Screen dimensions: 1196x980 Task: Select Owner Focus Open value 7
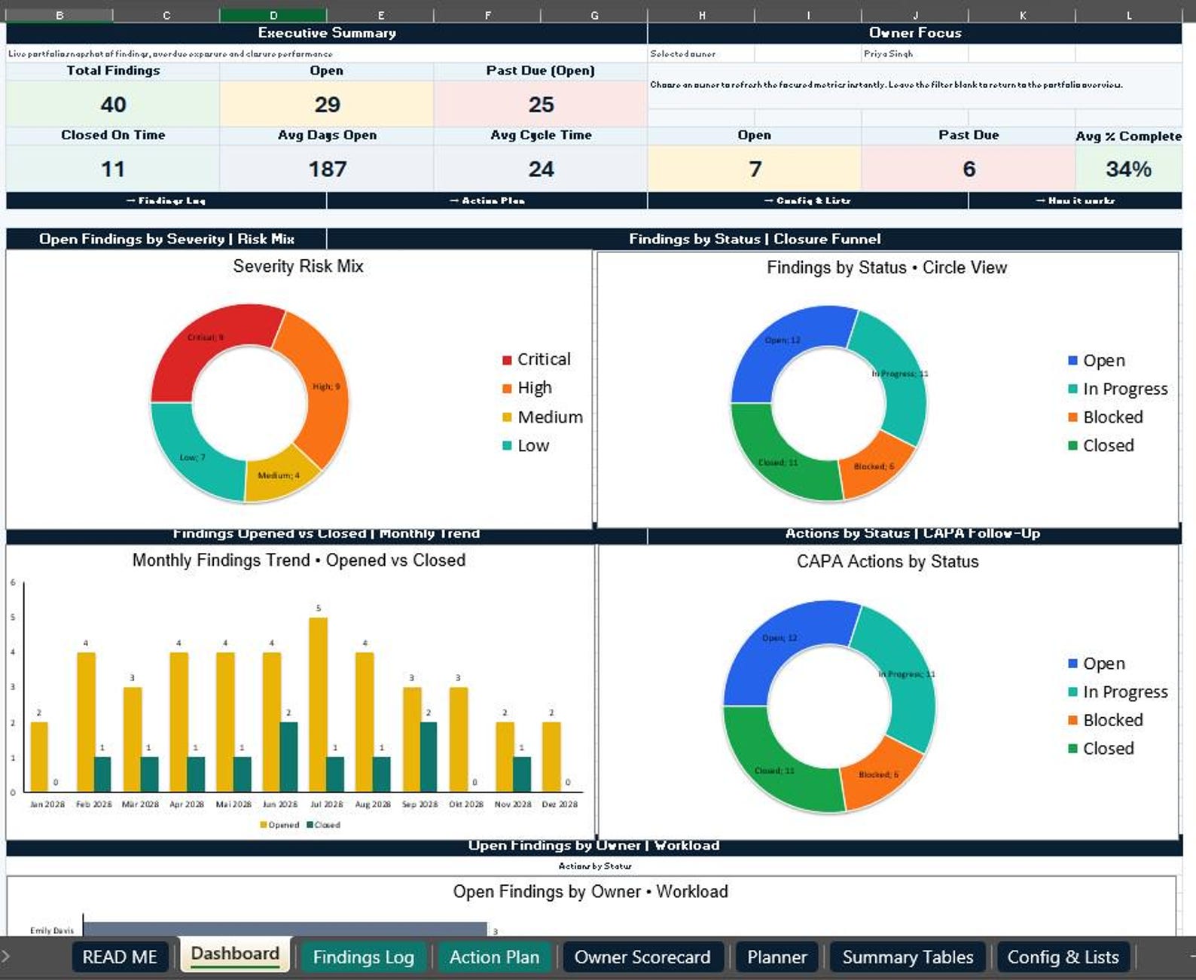click(x=755, y=169)
